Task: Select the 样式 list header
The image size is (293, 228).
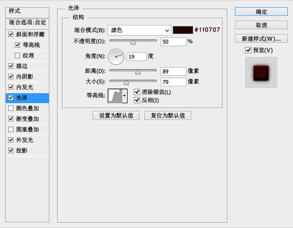Action: tap(27, 12)
